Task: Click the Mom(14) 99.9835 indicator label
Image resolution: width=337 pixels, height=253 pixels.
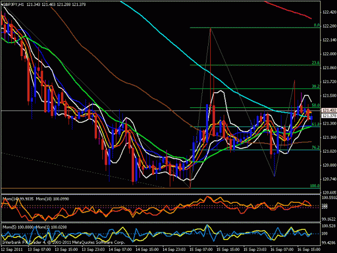Action: point(18,199)
